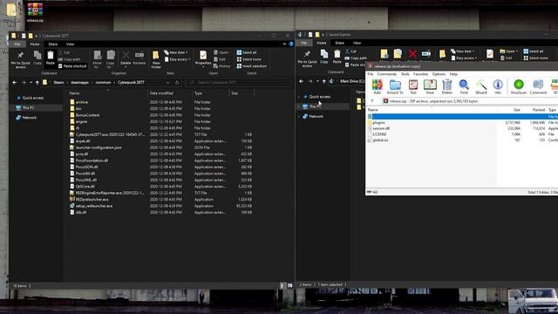Expand This PC in Saved Games window
This screenshot has width=558, height=314.
[299, 106]
